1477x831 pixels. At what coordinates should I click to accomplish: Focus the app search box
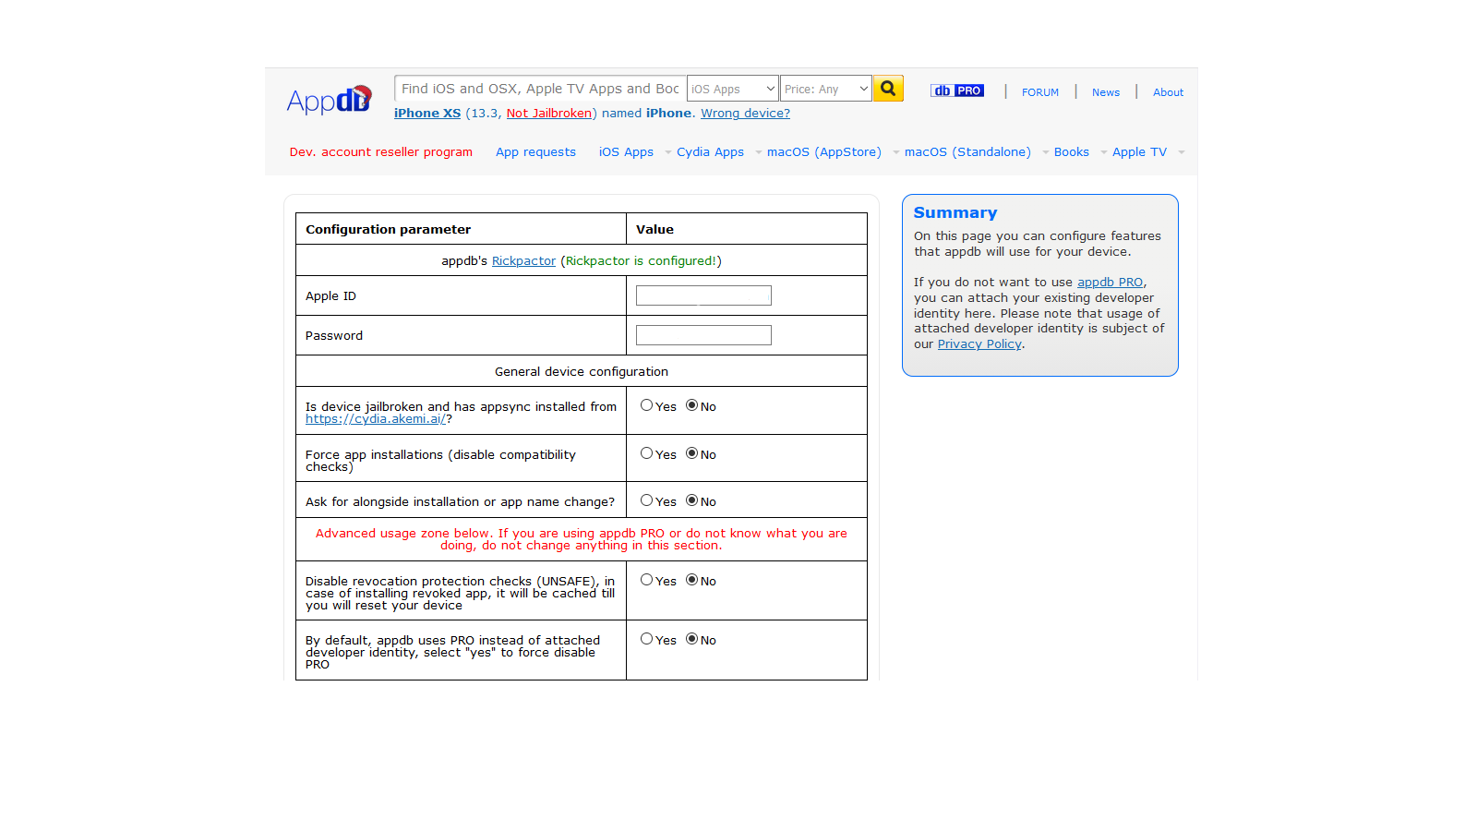click(540, 89)
